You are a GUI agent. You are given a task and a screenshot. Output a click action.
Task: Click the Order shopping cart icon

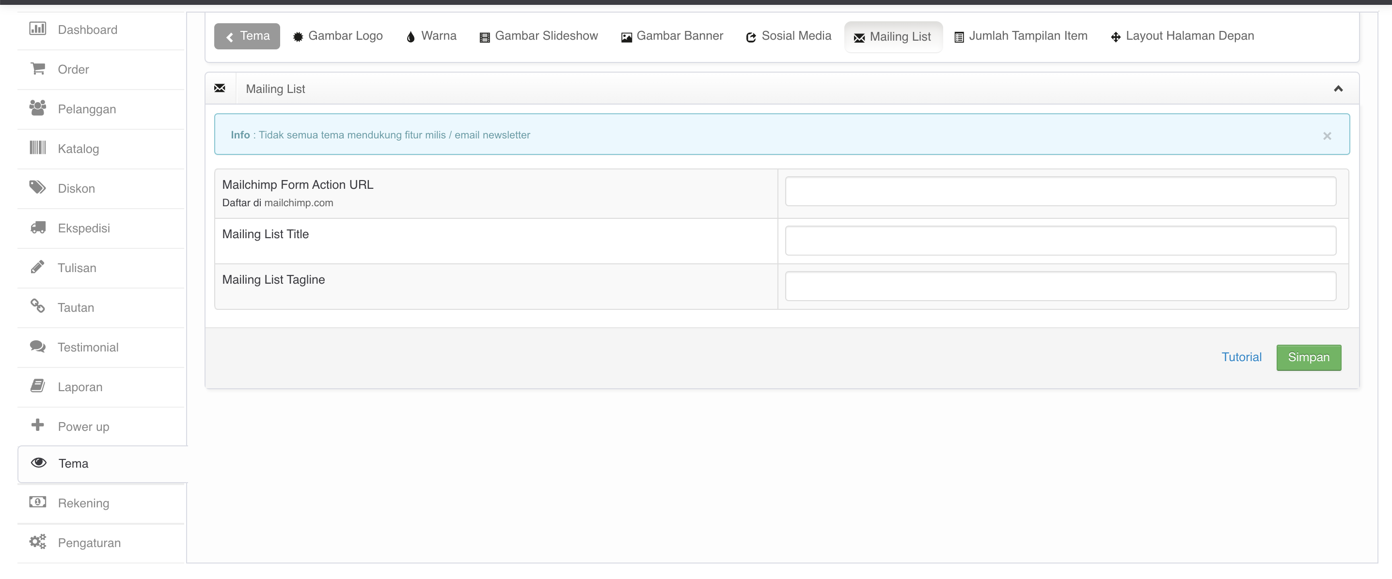(x=37, y=69)
